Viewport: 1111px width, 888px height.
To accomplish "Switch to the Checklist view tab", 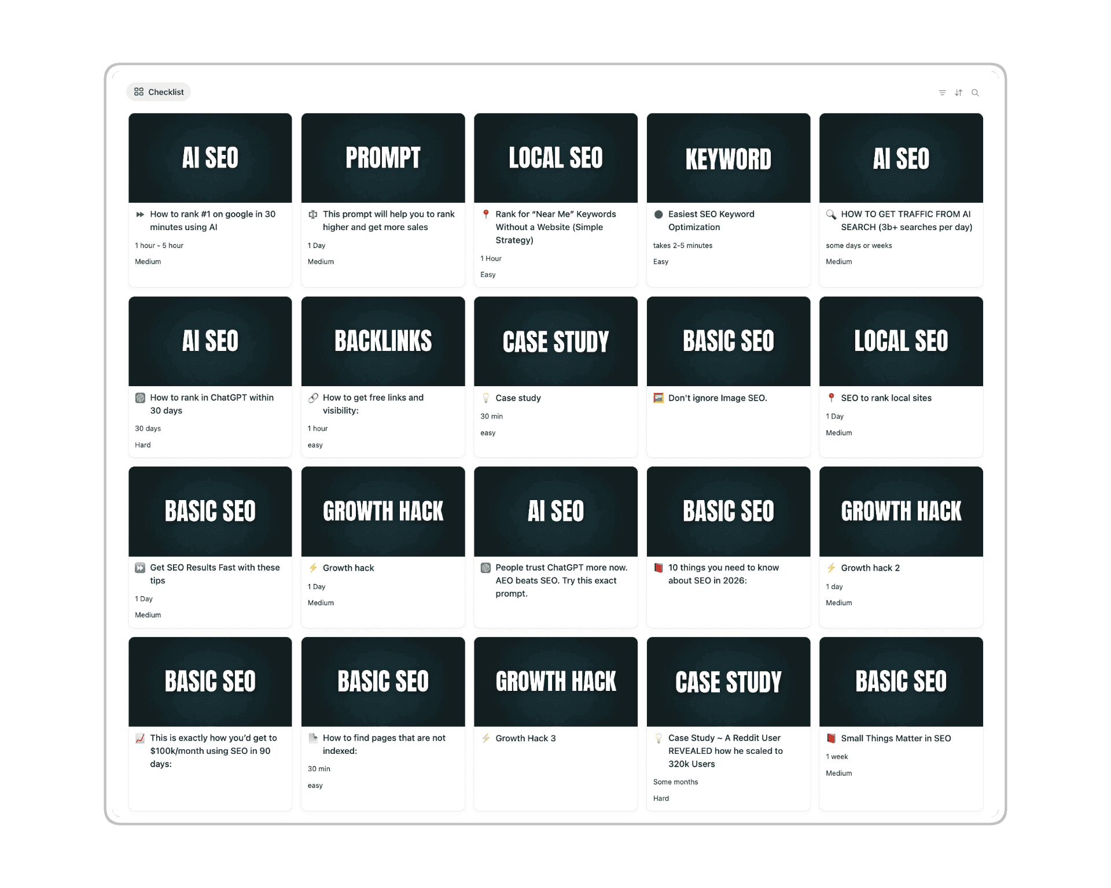I will pyautogui.click(x=159, y=92).
